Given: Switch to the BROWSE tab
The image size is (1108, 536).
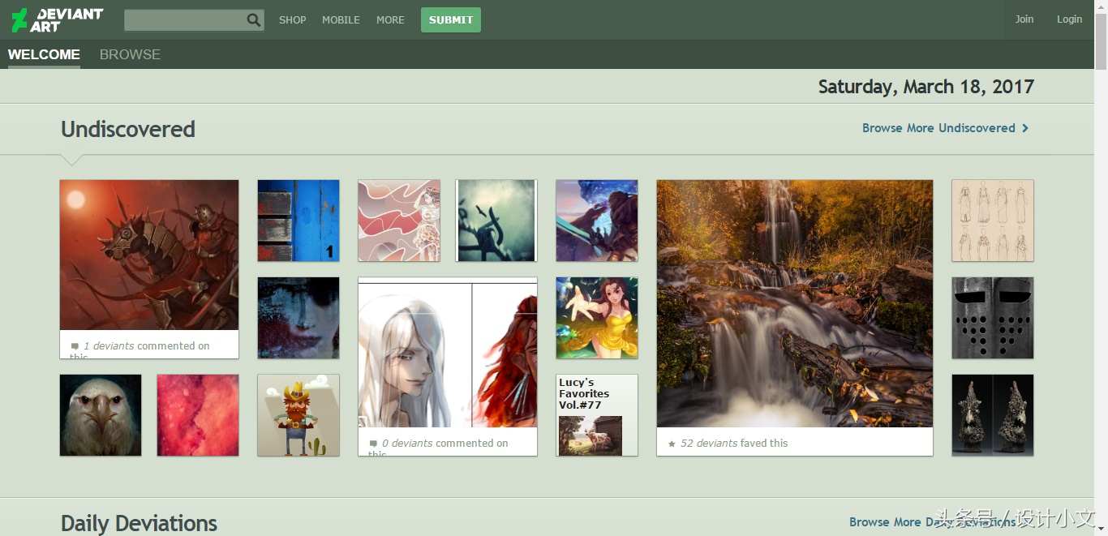Looking at the screenshot, I should click(x=130, y=55).
